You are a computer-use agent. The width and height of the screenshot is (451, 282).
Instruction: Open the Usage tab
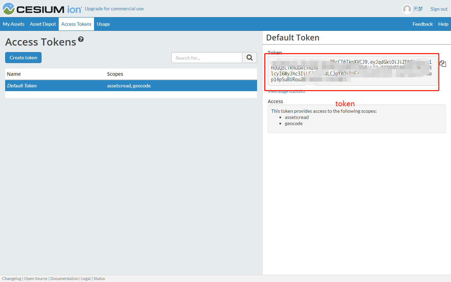[x=103, y=24]
